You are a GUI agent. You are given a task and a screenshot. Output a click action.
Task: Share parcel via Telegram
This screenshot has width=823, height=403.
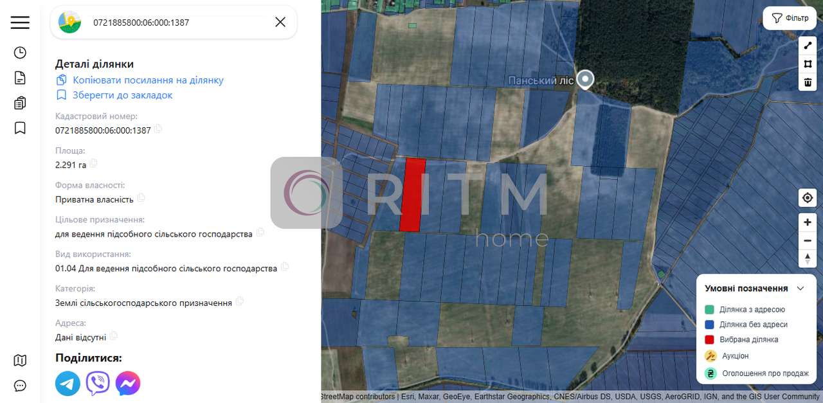click(x=68, y=384)
